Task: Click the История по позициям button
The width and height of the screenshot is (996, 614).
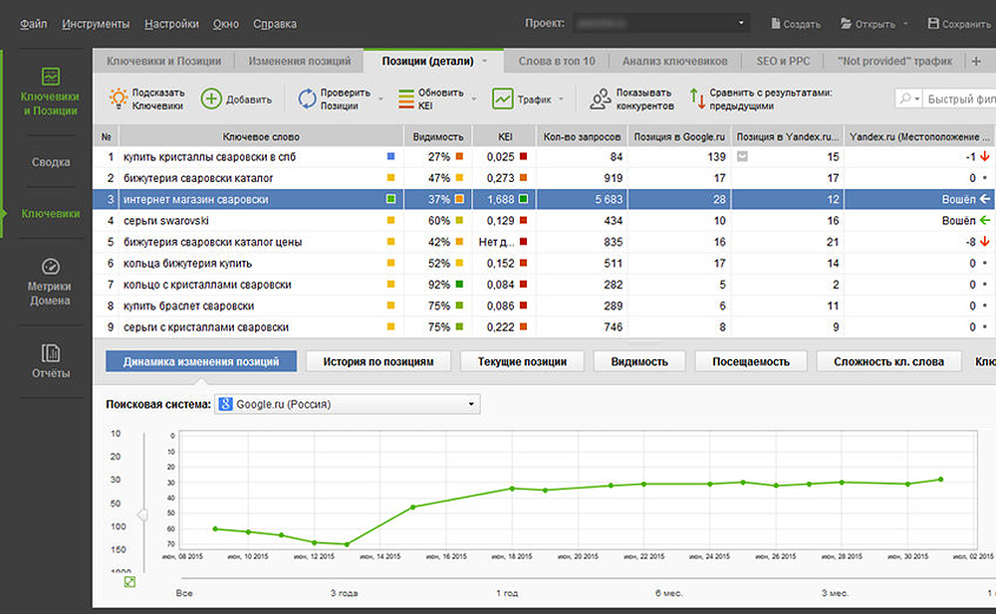Action: (377, 361)
